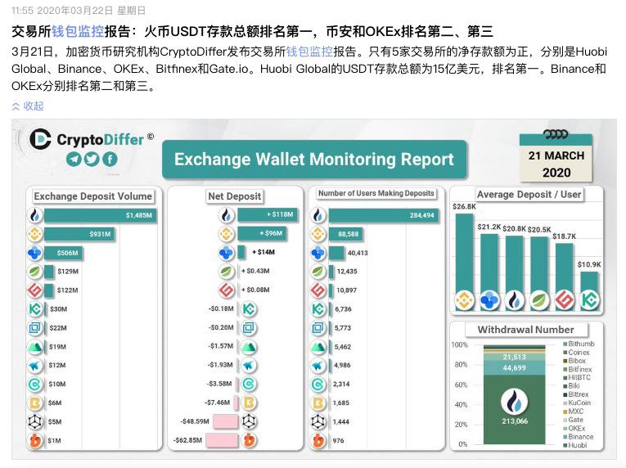
Task: Open the 钱包监控 link in the article body
Action: [309, 52]
